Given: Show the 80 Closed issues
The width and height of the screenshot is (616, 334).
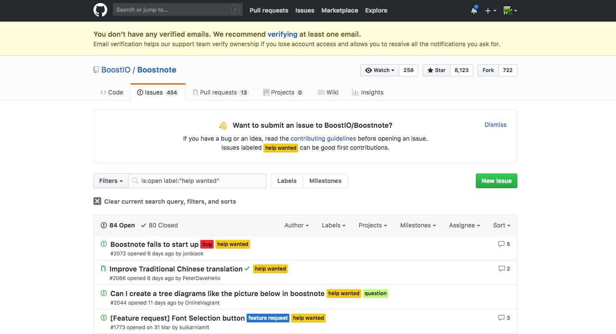Looking at the screenshot, I should (x=159, y=225).
